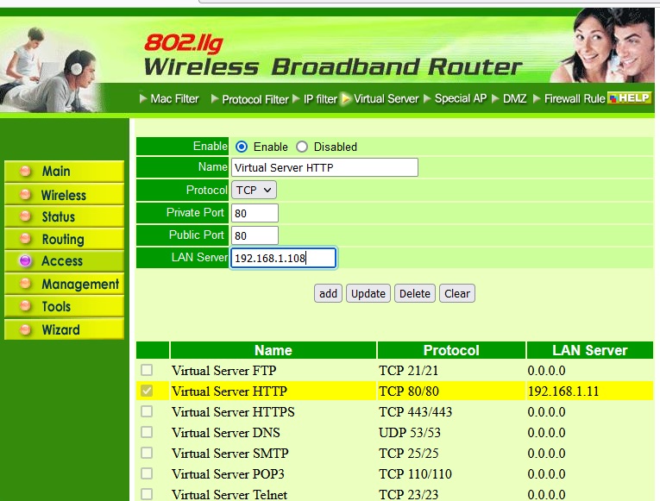Select the "Virtual Server HTTP" table row name
Screen dimensions: 660x501
(x=229, y=391)
